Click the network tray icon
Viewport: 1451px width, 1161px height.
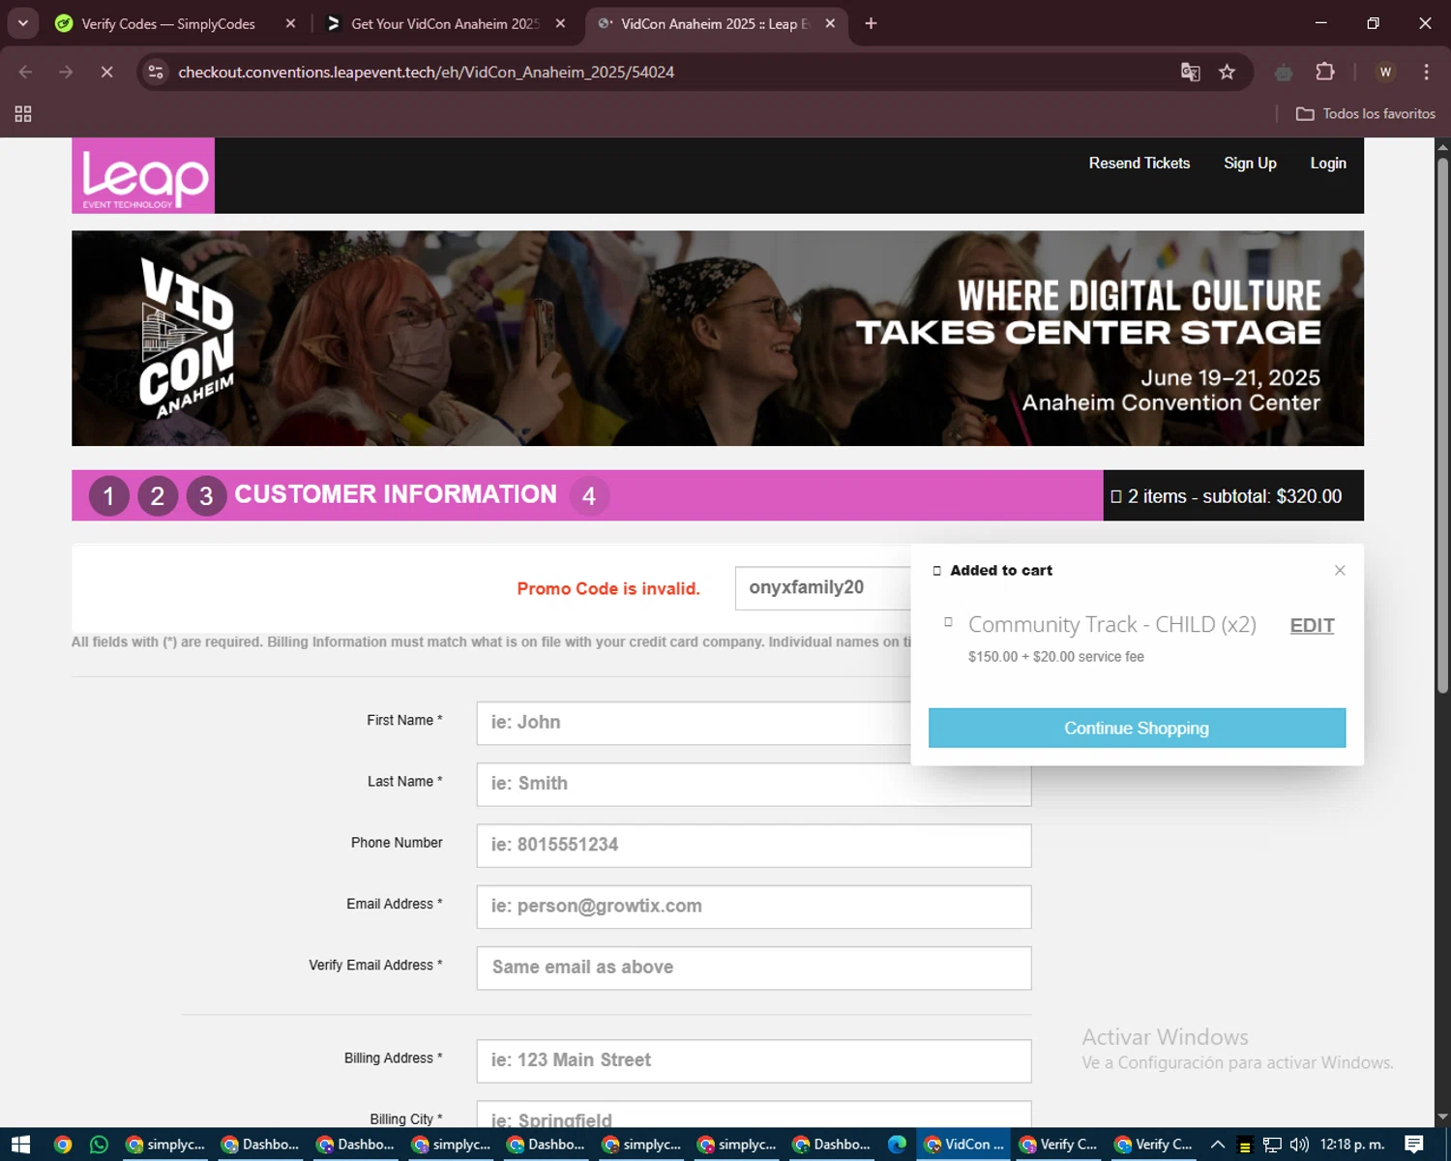click(1272, 1145)
